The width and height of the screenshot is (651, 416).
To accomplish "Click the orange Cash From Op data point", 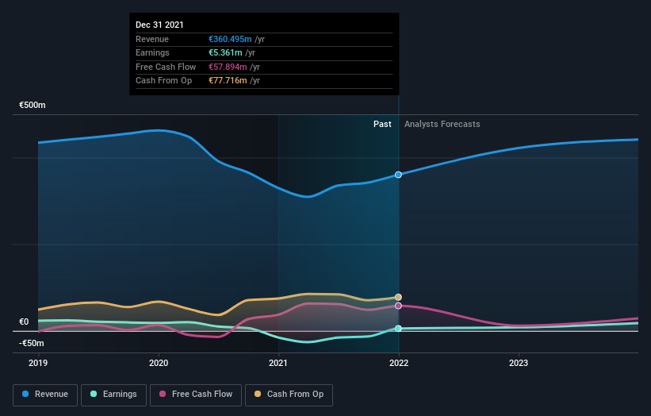I will (x=398, y=297).
